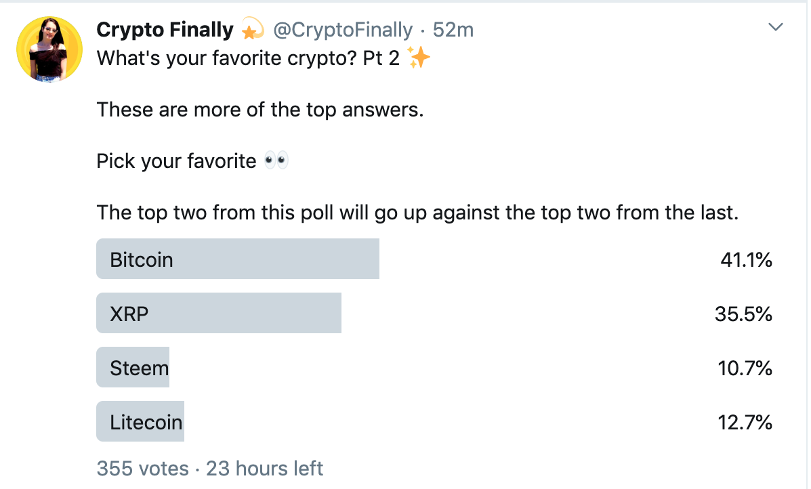811x489 pixels.
Task: Click the @CryptoFinally handle
Action: 342,30
